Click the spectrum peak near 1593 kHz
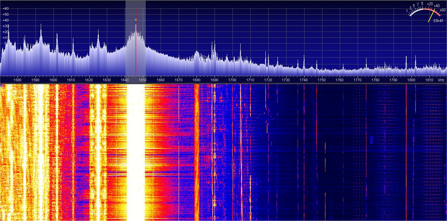The height and width of the screenshot is (221, 447). point(41,25)
